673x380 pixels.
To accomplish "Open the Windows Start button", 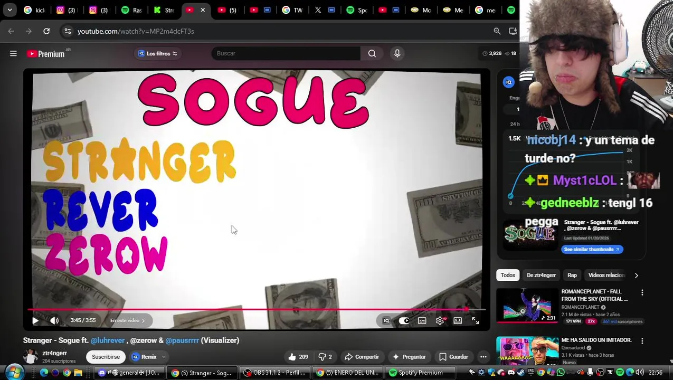I will point(14,373).
